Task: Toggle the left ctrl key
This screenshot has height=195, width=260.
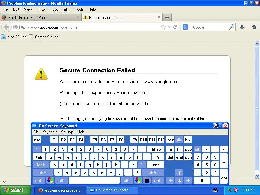Action: pos(38,180)
